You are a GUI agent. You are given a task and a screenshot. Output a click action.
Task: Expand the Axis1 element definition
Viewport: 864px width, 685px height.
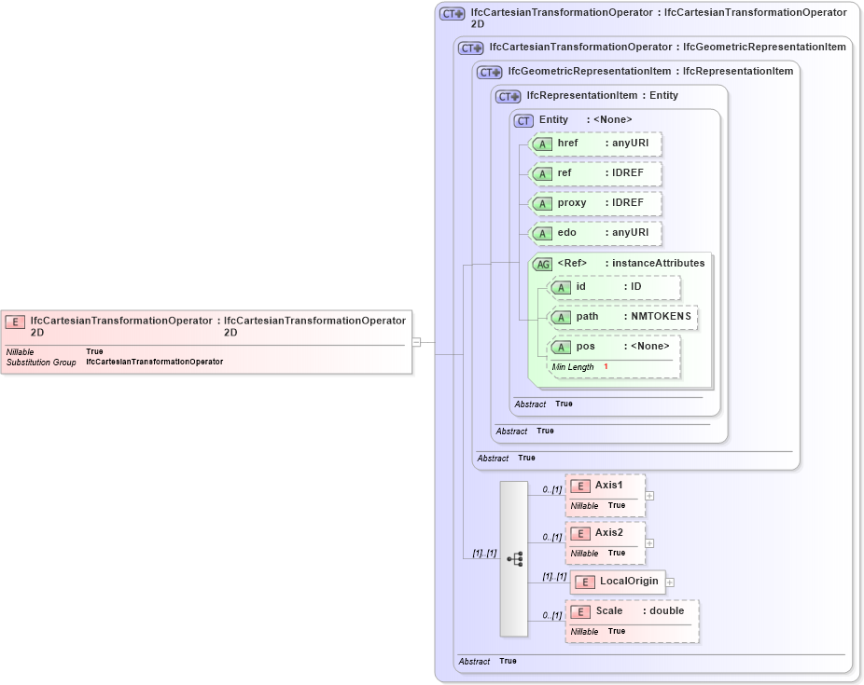[648, 494]
